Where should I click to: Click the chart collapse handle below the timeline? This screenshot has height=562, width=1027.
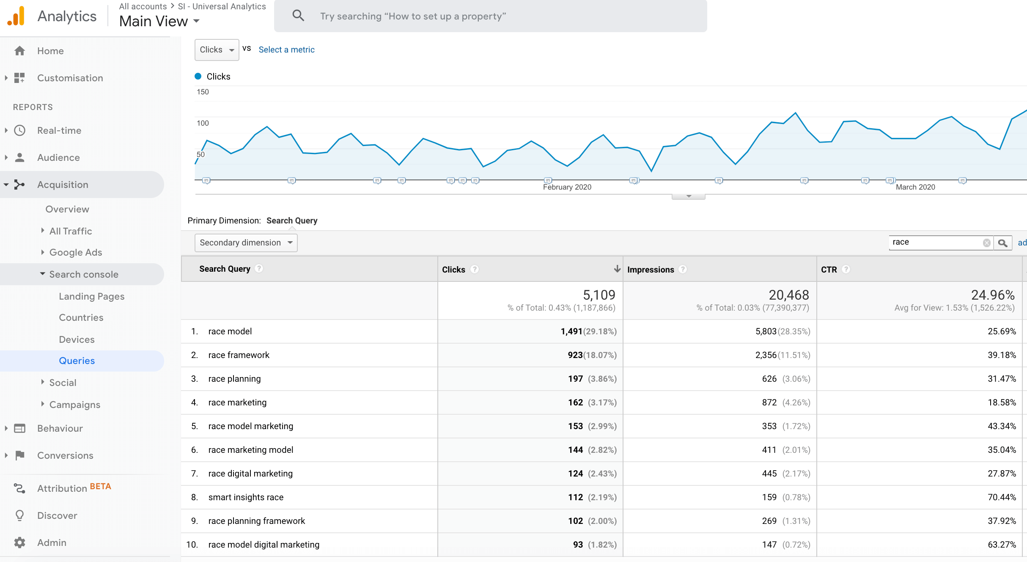[688, 196]
